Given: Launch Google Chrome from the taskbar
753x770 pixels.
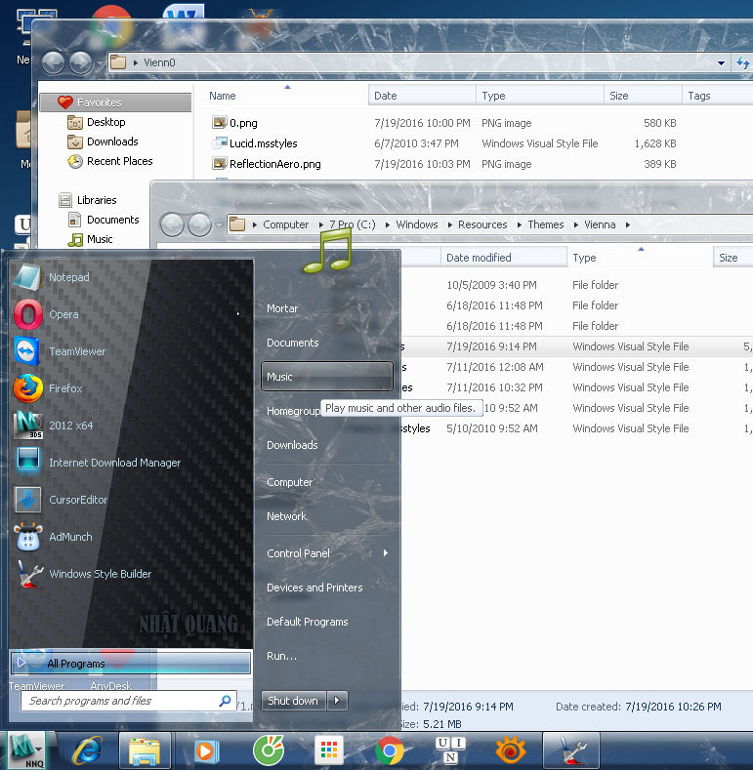Looking at the screenshot, I should pyautogui.click(x=390, y=750).
